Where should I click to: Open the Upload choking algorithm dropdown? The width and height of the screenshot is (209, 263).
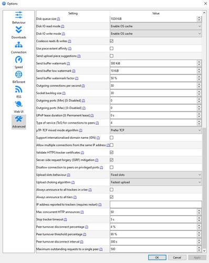coord(156,183)
